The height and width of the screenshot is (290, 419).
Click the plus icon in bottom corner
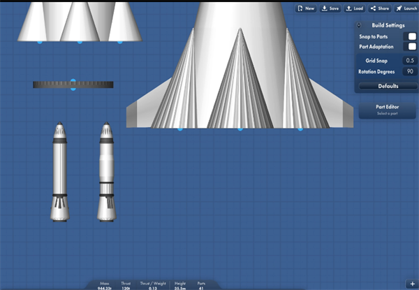411,283
